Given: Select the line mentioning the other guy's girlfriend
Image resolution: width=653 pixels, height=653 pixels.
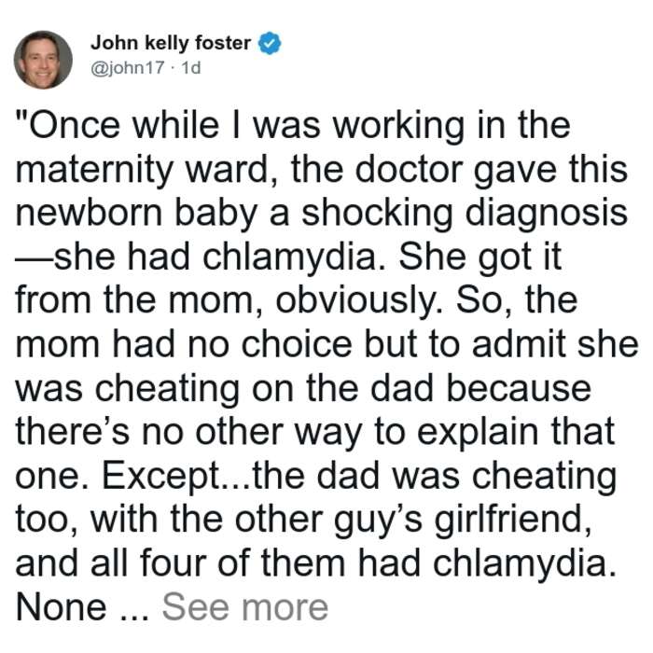Looking at the screenshot, I should point(303,521).
